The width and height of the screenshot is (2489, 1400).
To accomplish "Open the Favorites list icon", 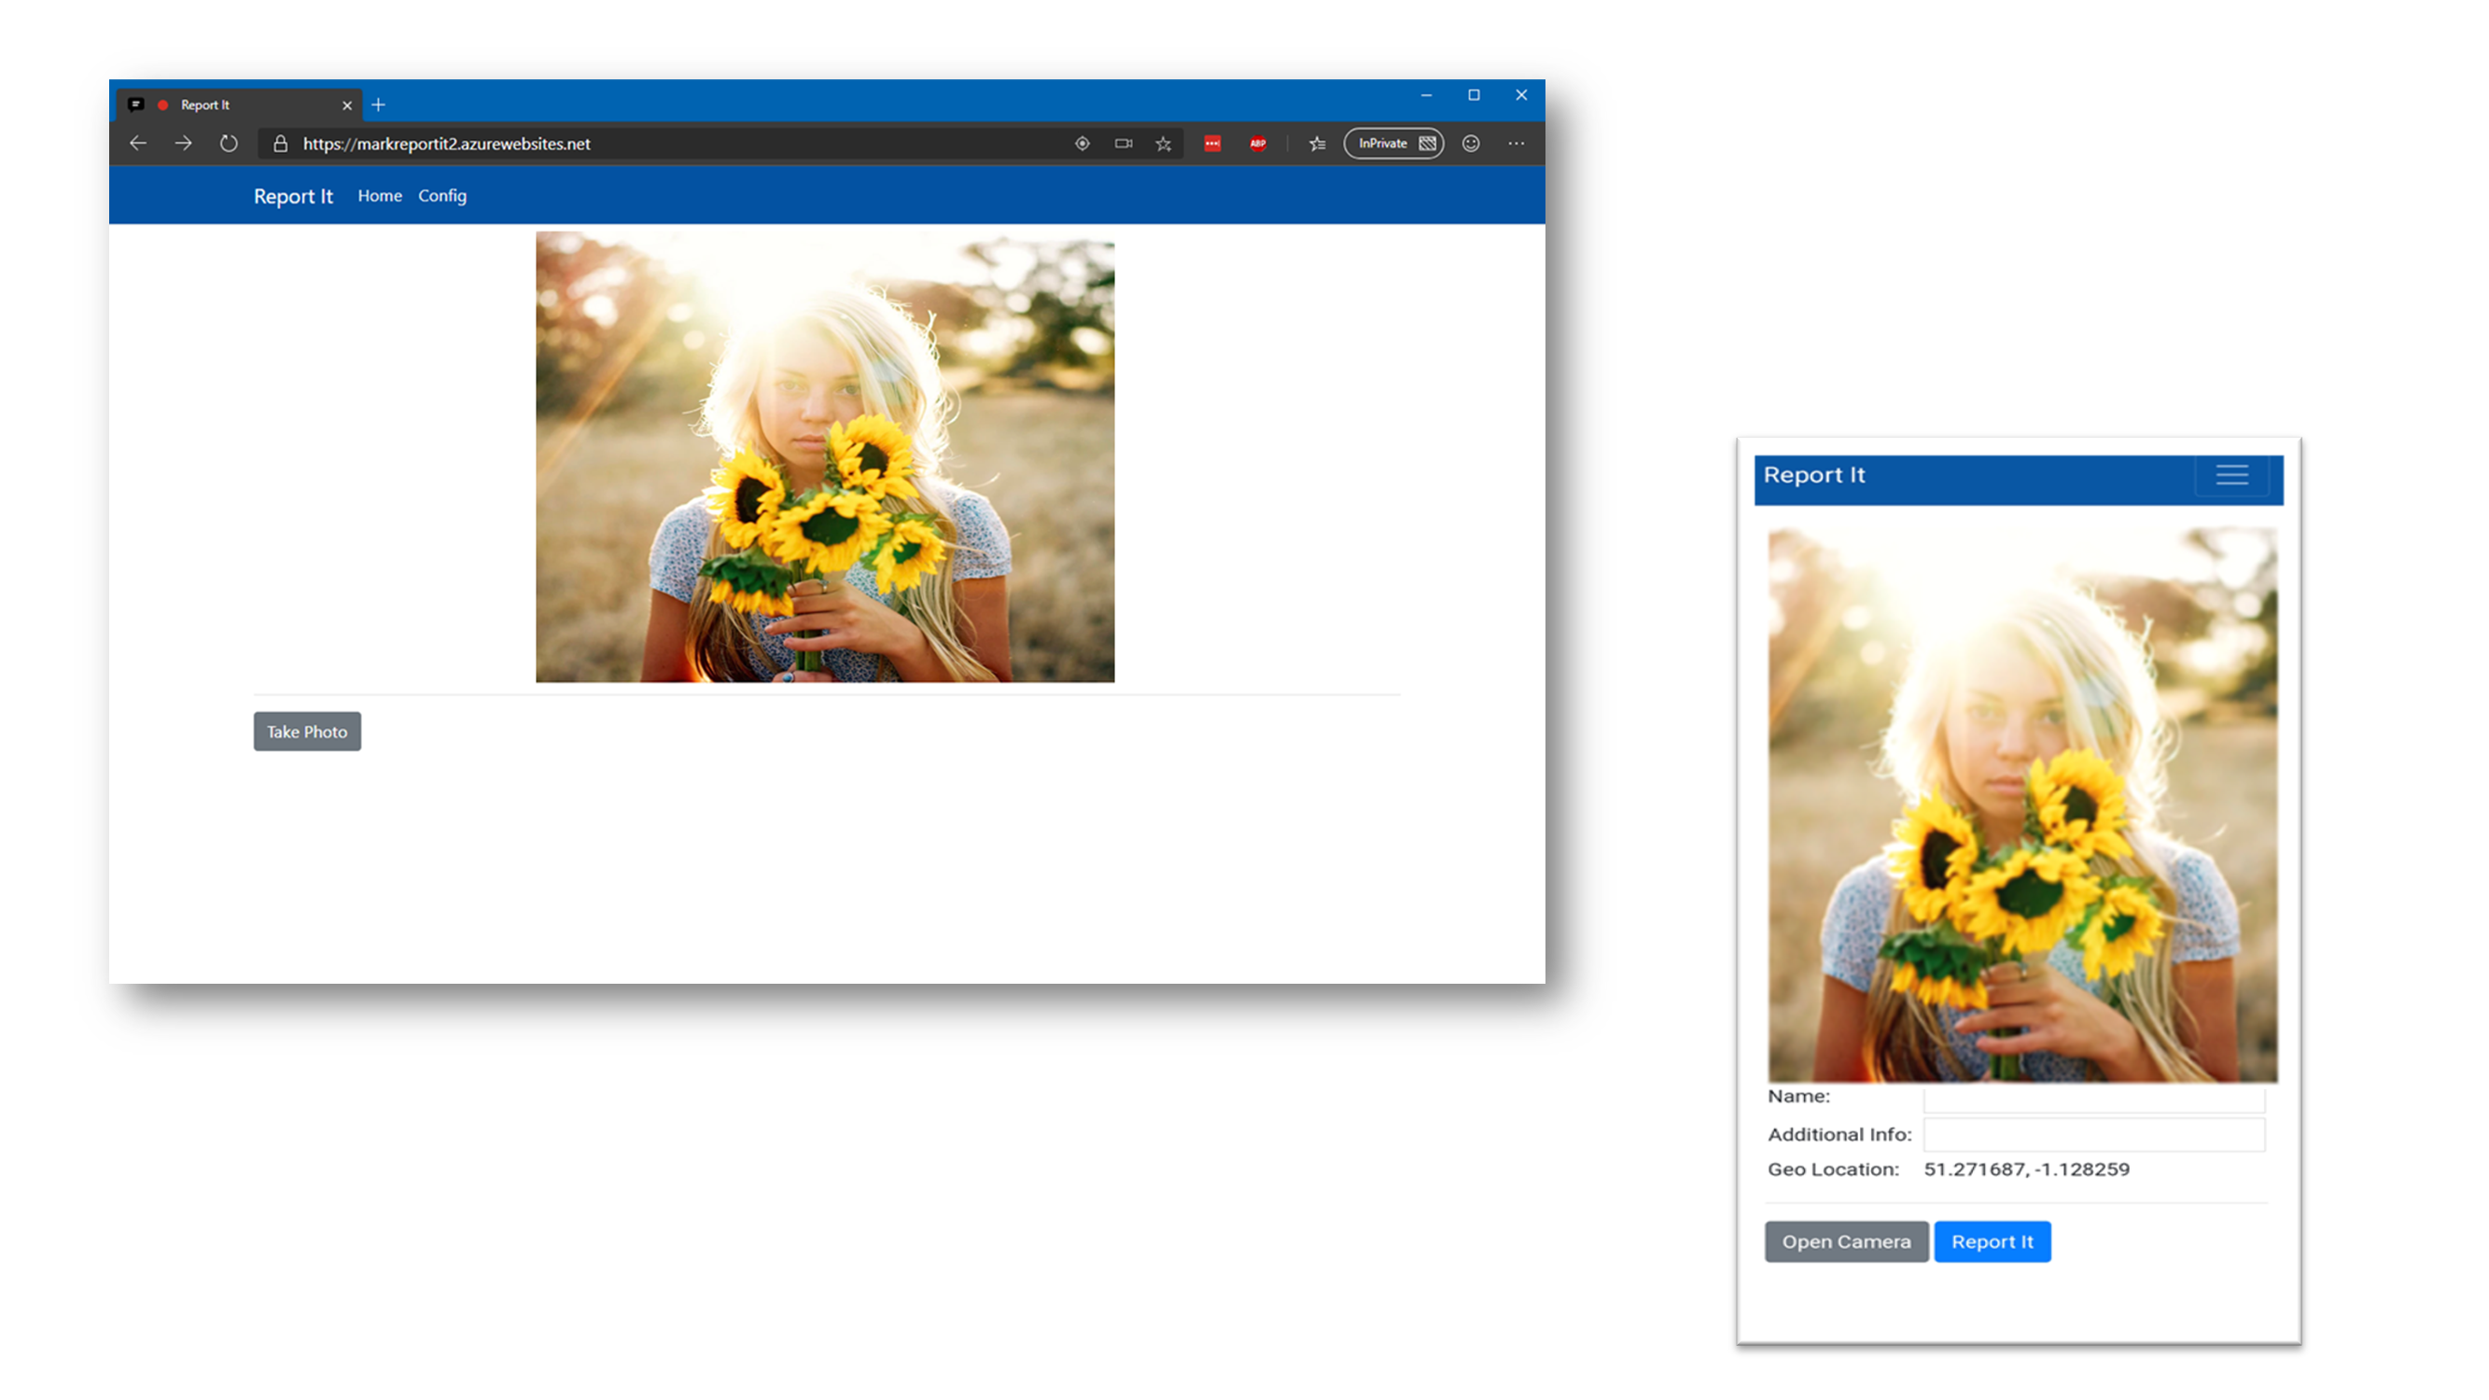I will [x=1317, y=144].
